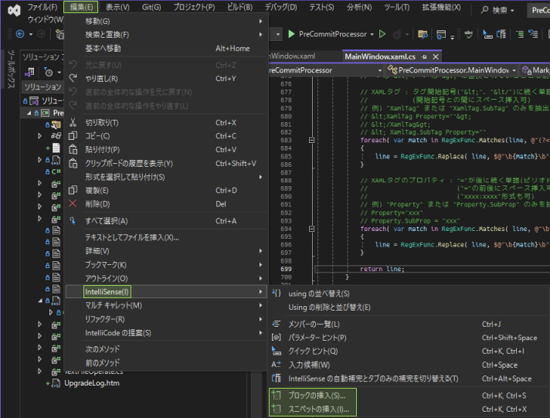Screen dimensions: 550x418
Task: Select スニペットの挿入(I)... item
Action: pyautogui.click(x=409, y=410)
